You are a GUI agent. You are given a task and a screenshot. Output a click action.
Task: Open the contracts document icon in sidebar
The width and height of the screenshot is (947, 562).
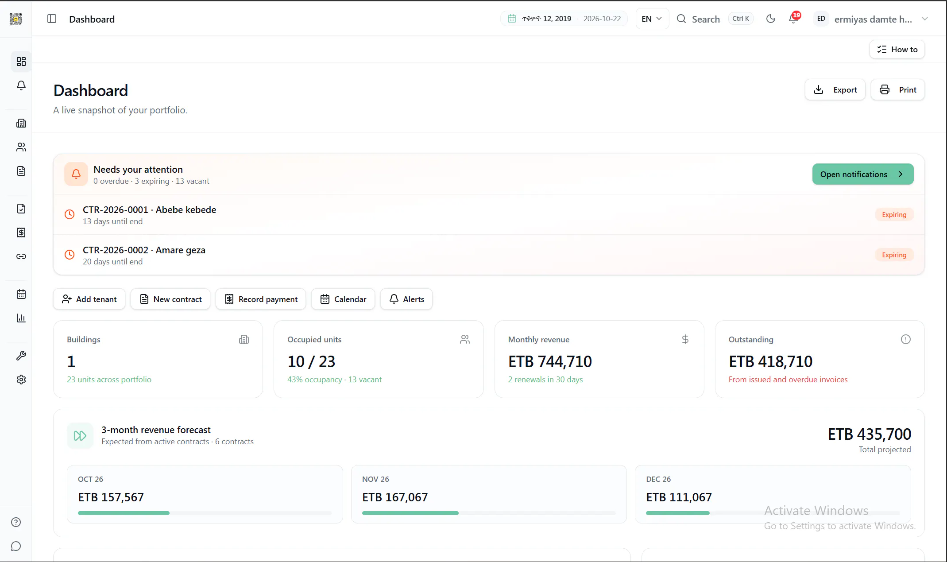[x=21, y=171]
